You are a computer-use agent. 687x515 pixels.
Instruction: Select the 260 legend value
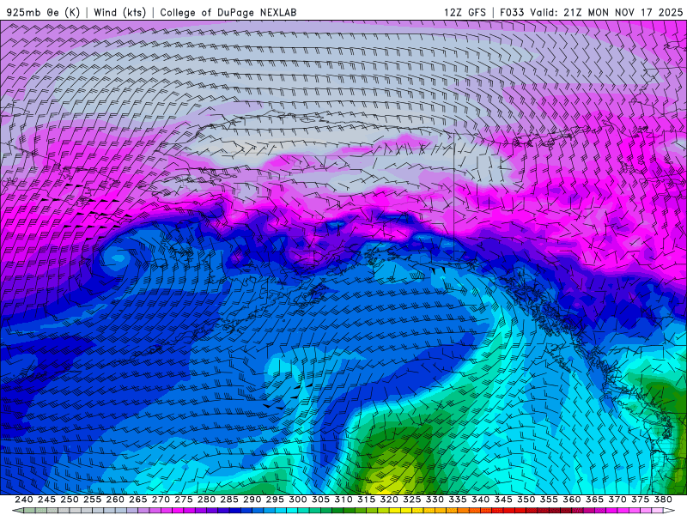pos(115,500)
